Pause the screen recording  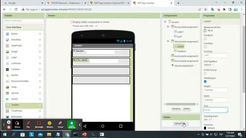point(9,122)
